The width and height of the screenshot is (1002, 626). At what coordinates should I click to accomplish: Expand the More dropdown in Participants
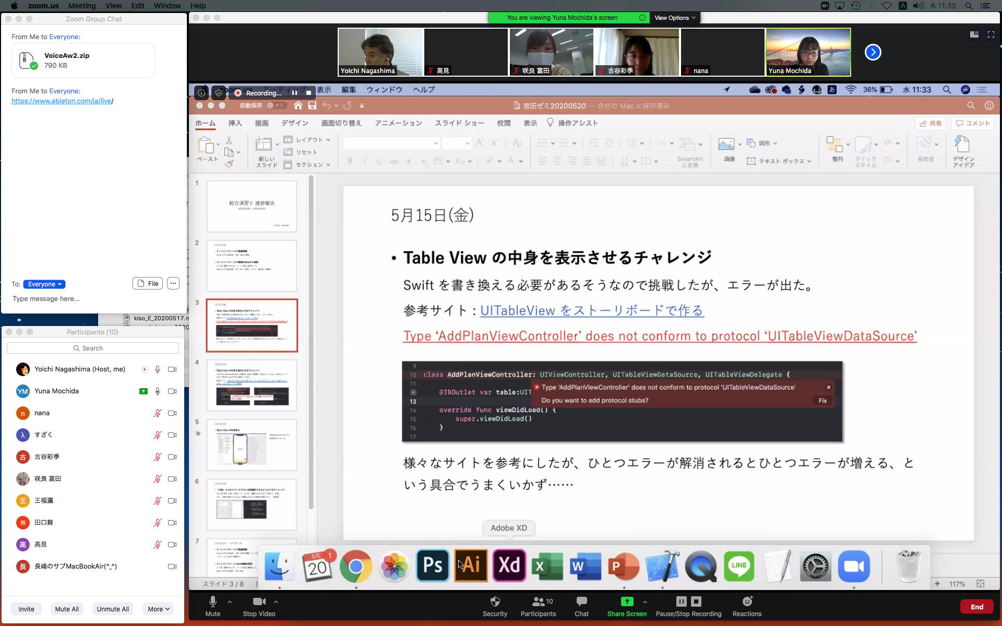pyautogui.click(x=158, y=609)
